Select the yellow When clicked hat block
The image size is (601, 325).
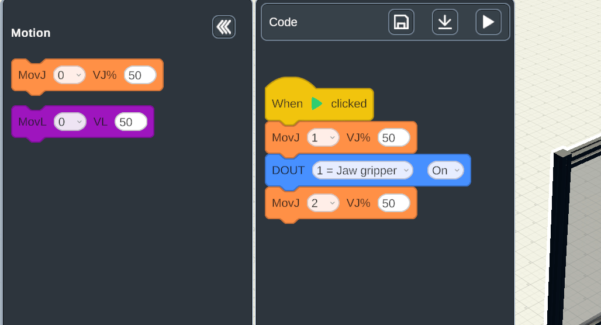click(287, 103)
